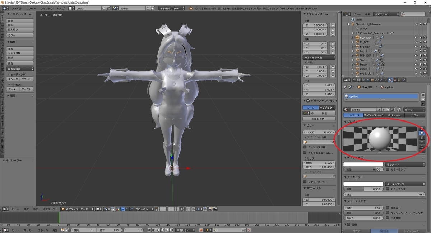The height and width of the screenshot is (233, 431).
Task: Click the specular 強度 0.500 slider
Action: coord(363,189)
